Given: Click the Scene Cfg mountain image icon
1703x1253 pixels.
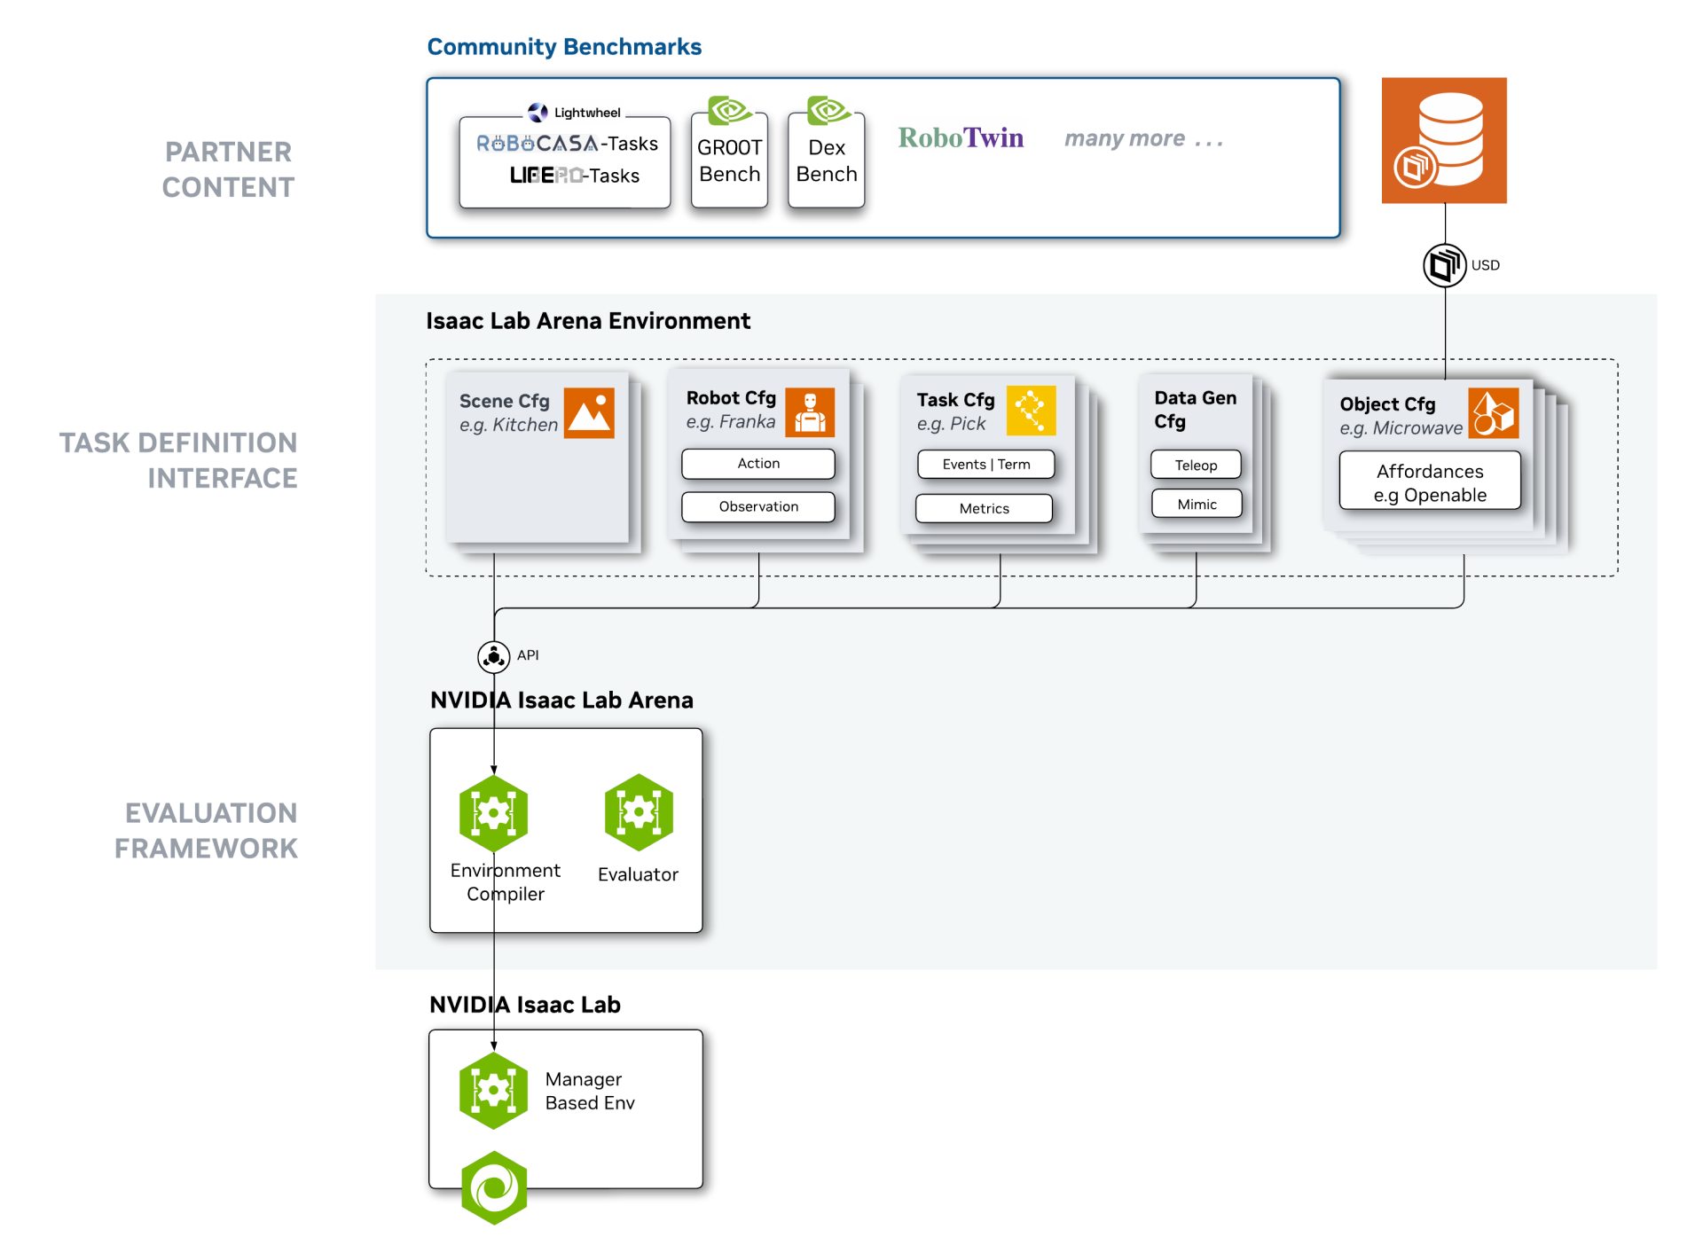Looking at the screenshot, I should (589, 413).
